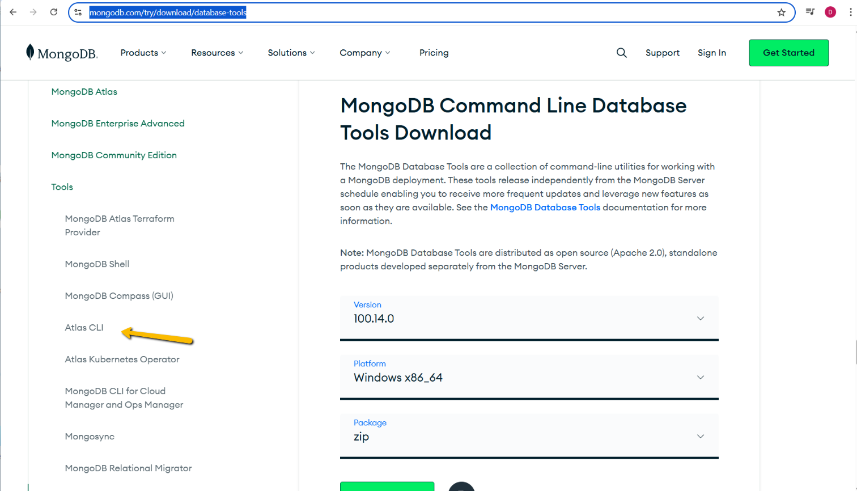The image size is (857, 491).
Task: Go to MongoDB Compass (GUI) page
Action: [x=119, y=295]
